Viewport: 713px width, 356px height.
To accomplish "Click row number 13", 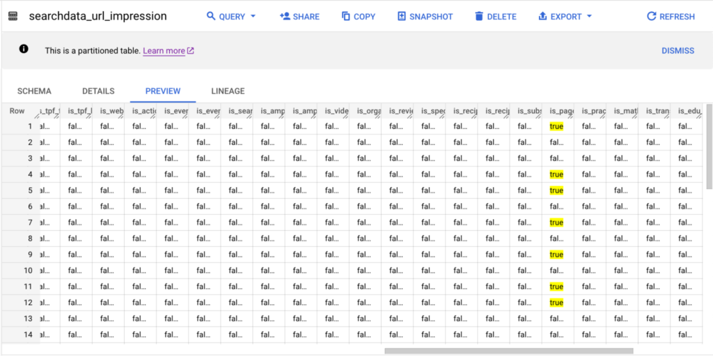I will tap(28, 318).
